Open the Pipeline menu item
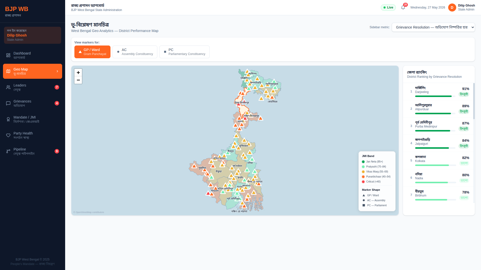Screen dimensions: 481x270 pos(33,151)
